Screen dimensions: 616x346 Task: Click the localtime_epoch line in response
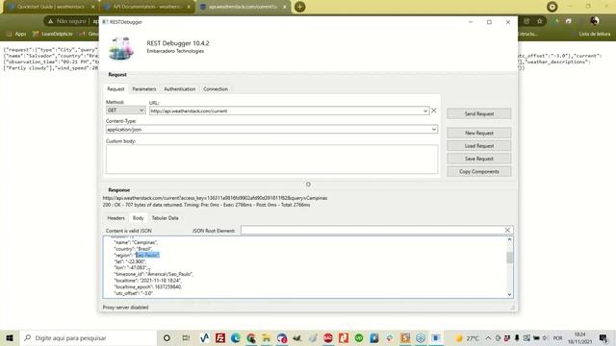[x=147, y=286]
